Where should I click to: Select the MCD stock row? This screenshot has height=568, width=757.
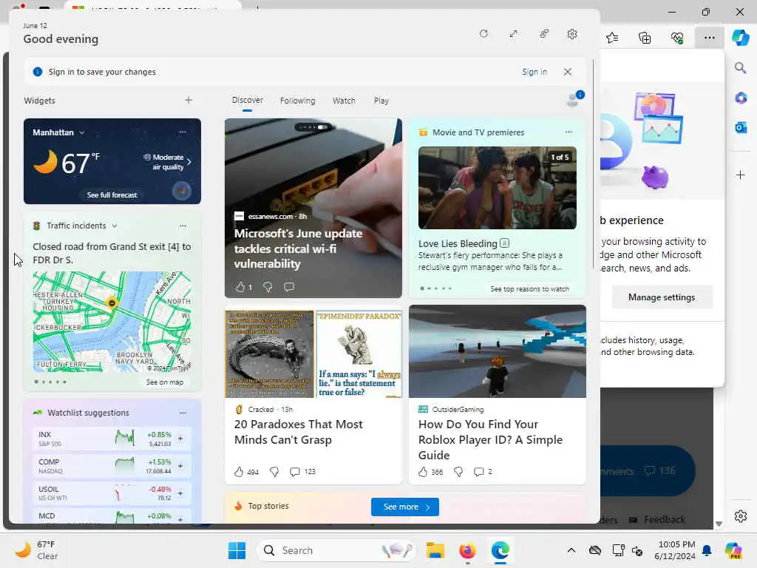coord(112,516)
